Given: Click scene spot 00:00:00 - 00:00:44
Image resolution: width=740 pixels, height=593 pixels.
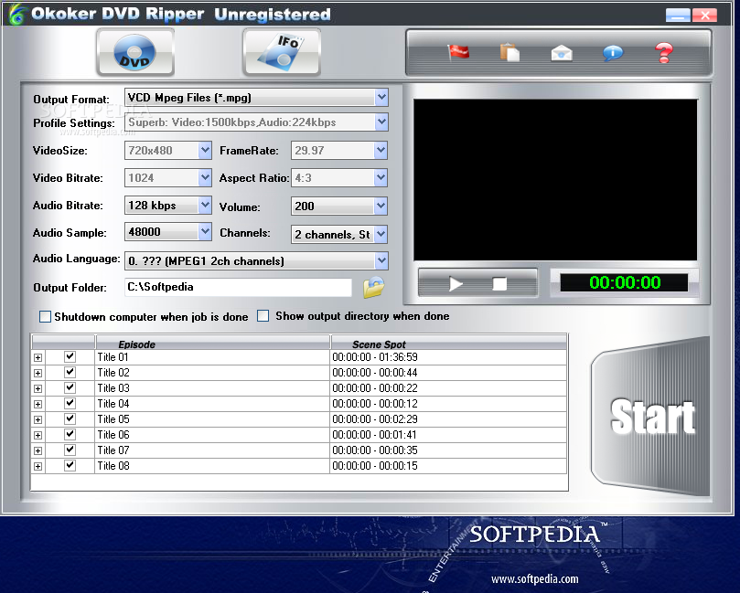Looking at the screenshot, I should click(x=375, y=373).
